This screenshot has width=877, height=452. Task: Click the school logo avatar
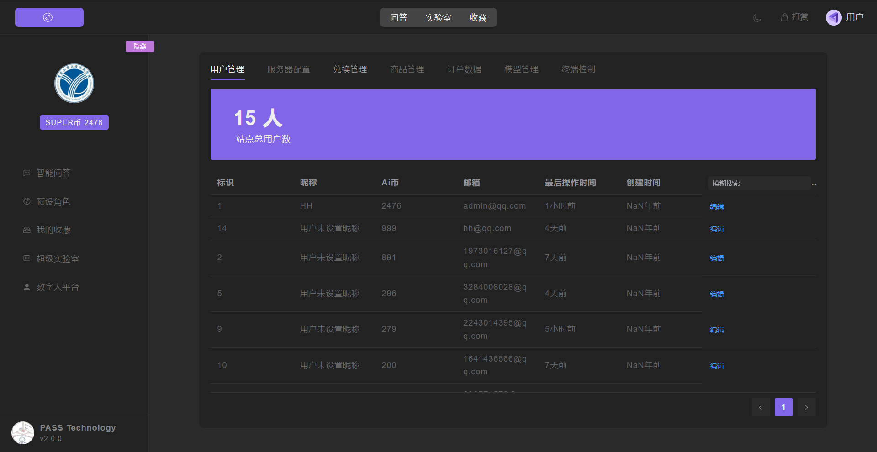(74, 83)
